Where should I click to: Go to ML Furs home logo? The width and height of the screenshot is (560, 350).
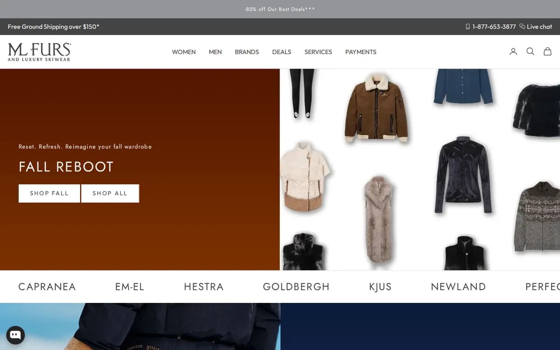click(x=39, y=52)
